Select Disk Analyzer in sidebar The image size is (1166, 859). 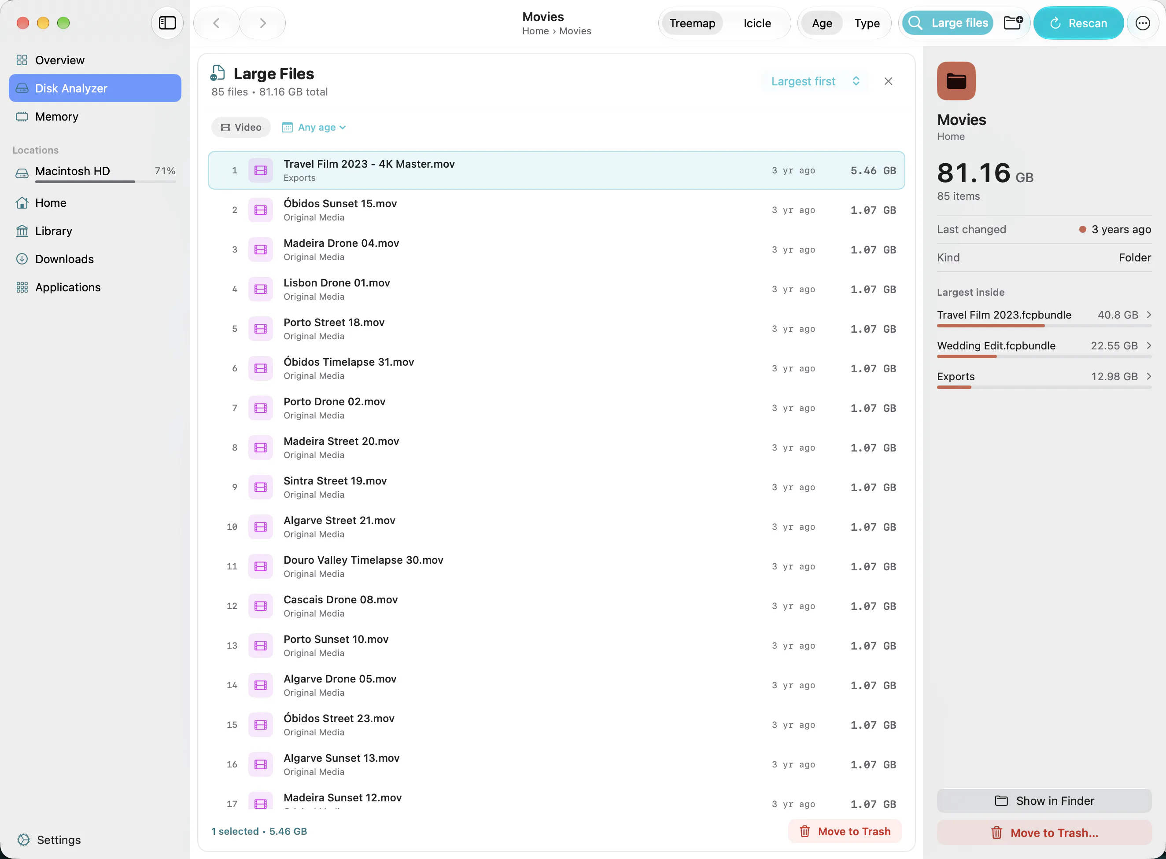95,88
